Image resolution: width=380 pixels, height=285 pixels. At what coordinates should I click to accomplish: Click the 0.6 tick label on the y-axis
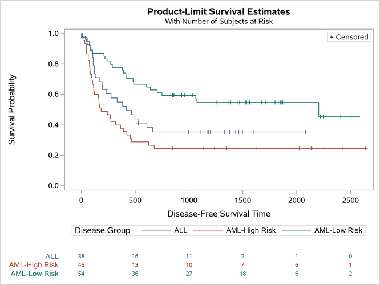click(53, 94)
